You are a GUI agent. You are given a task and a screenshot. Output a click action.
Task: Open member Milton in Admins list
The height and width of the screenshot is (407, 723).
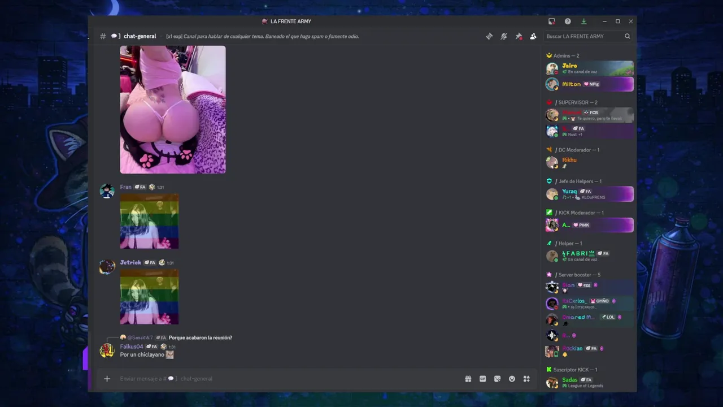tap(589, 84)
